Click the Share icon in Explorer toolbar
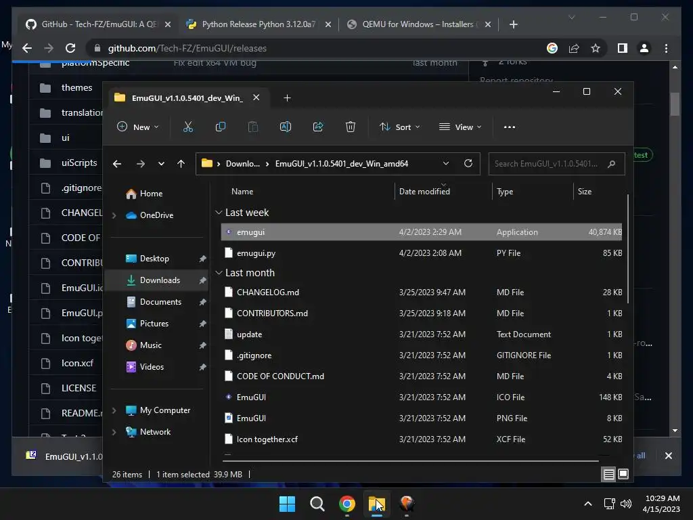The image size is (693, 520). tap(318, 127)
